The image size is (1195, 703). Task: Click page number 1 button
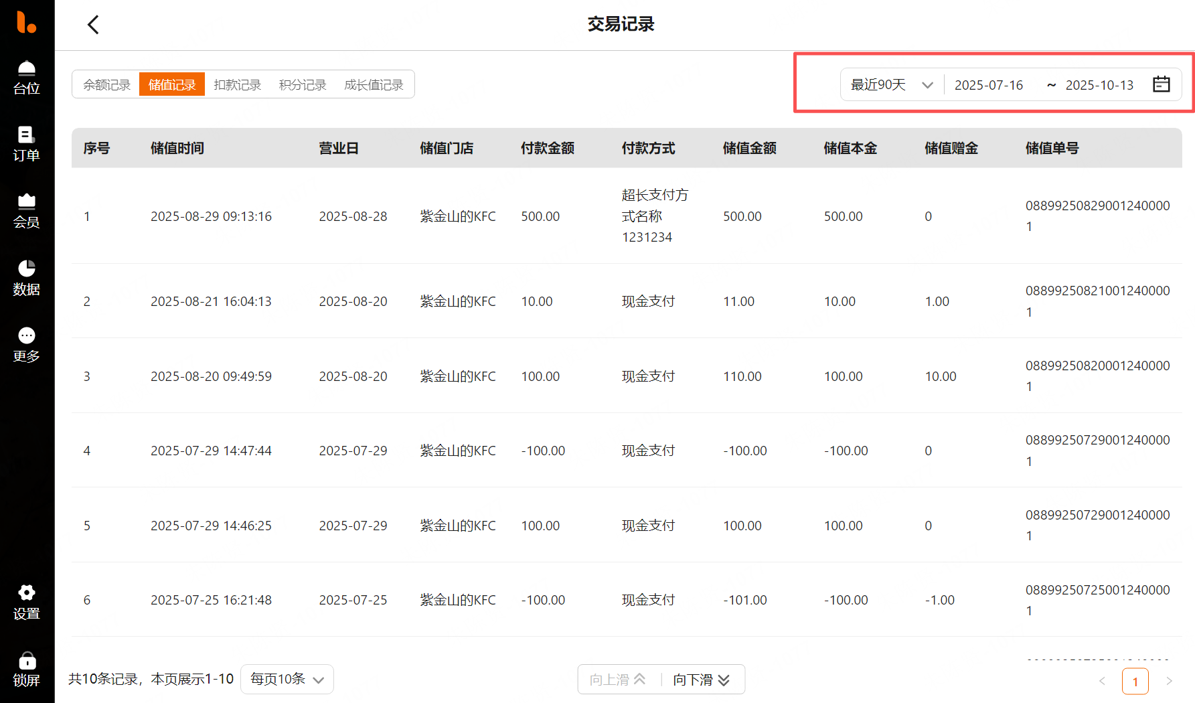1135,682
